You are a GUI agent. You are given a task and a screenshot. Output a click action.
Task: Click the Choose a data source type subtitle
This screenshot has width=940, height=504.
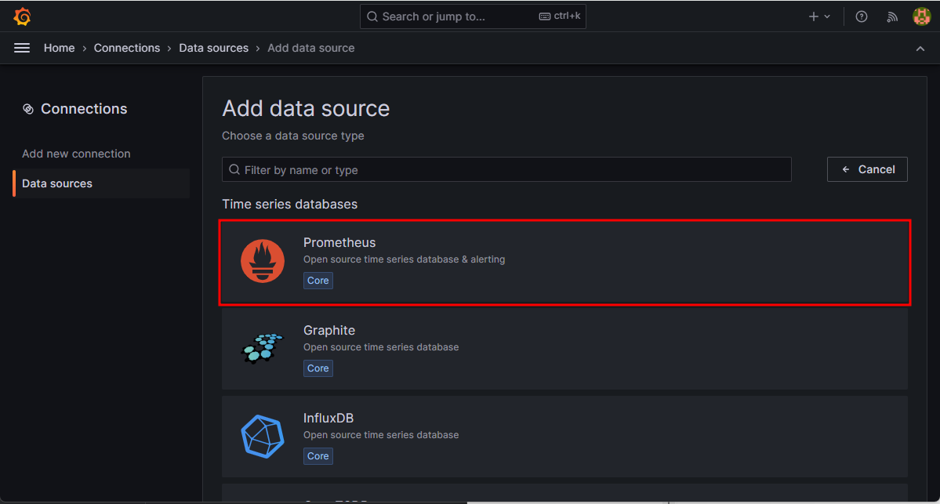293,136
